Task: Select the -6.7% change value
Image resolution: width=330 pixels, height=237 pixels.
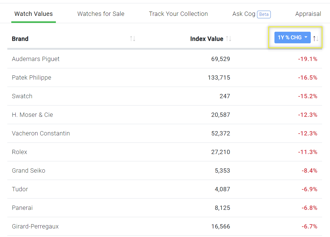Action: (x=309, y=227)
